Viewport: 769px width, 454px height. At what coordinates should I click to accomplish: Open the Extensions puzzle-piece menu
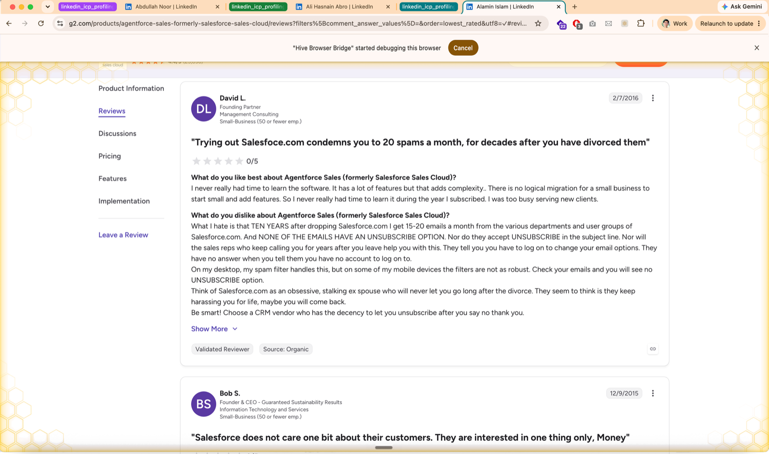641,24
